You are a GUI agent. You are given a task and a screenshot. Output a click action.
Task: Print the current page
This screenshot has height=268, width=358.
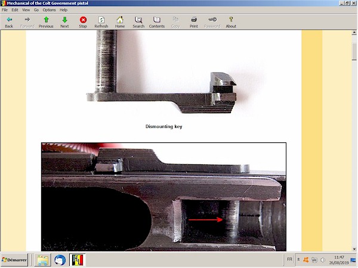tap(194, 22)
